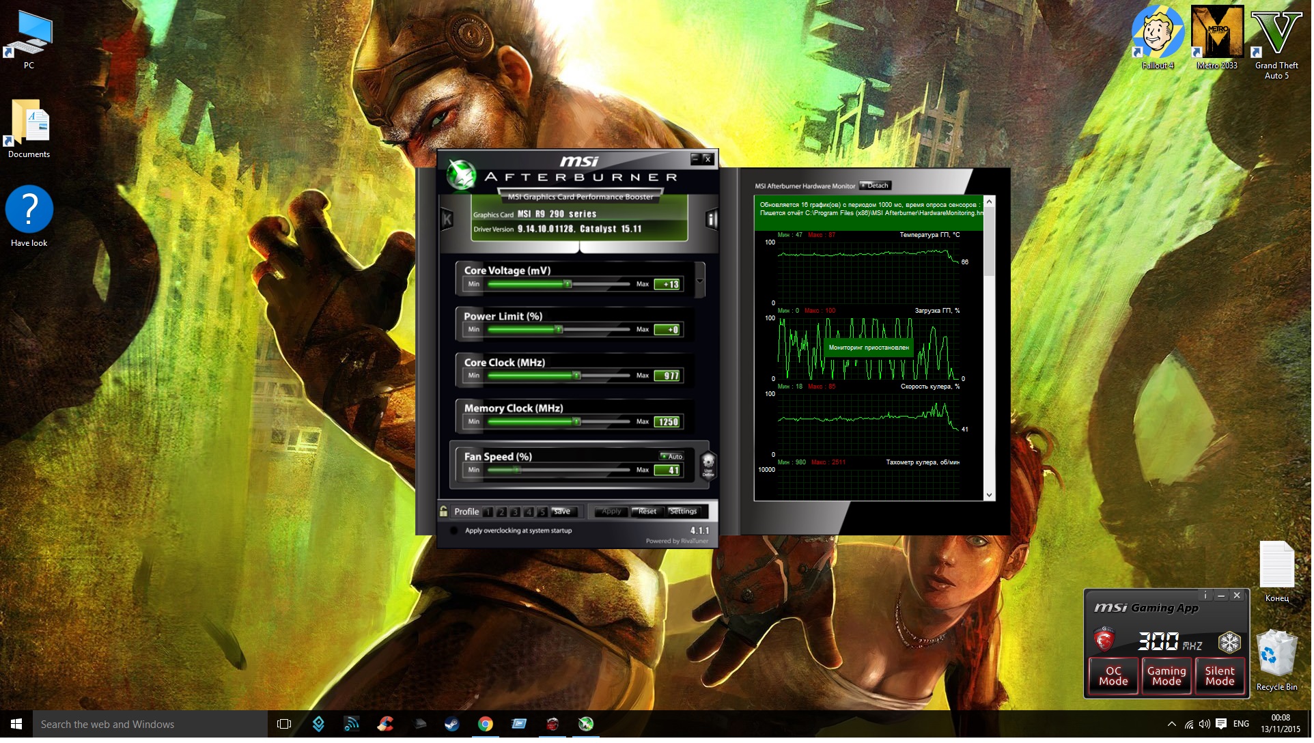Open Google Chrome from the taskbar
Image resolution: width=1314 pixels, height=743 pixels.
(x=486, y=725)
